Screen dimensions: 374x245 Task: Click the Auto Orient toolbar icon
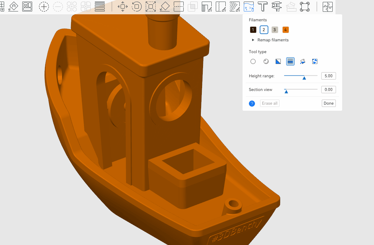point(13,6)
